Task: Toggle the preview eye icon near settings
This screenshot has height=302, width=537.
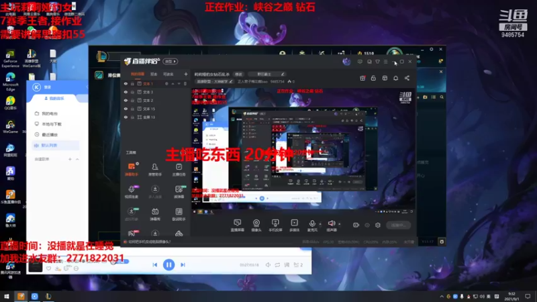Action: [x=367, y=225]
